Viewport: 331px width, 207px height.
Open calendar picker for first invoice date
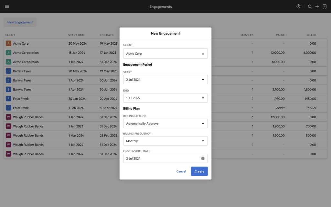[x=203, y=158]
